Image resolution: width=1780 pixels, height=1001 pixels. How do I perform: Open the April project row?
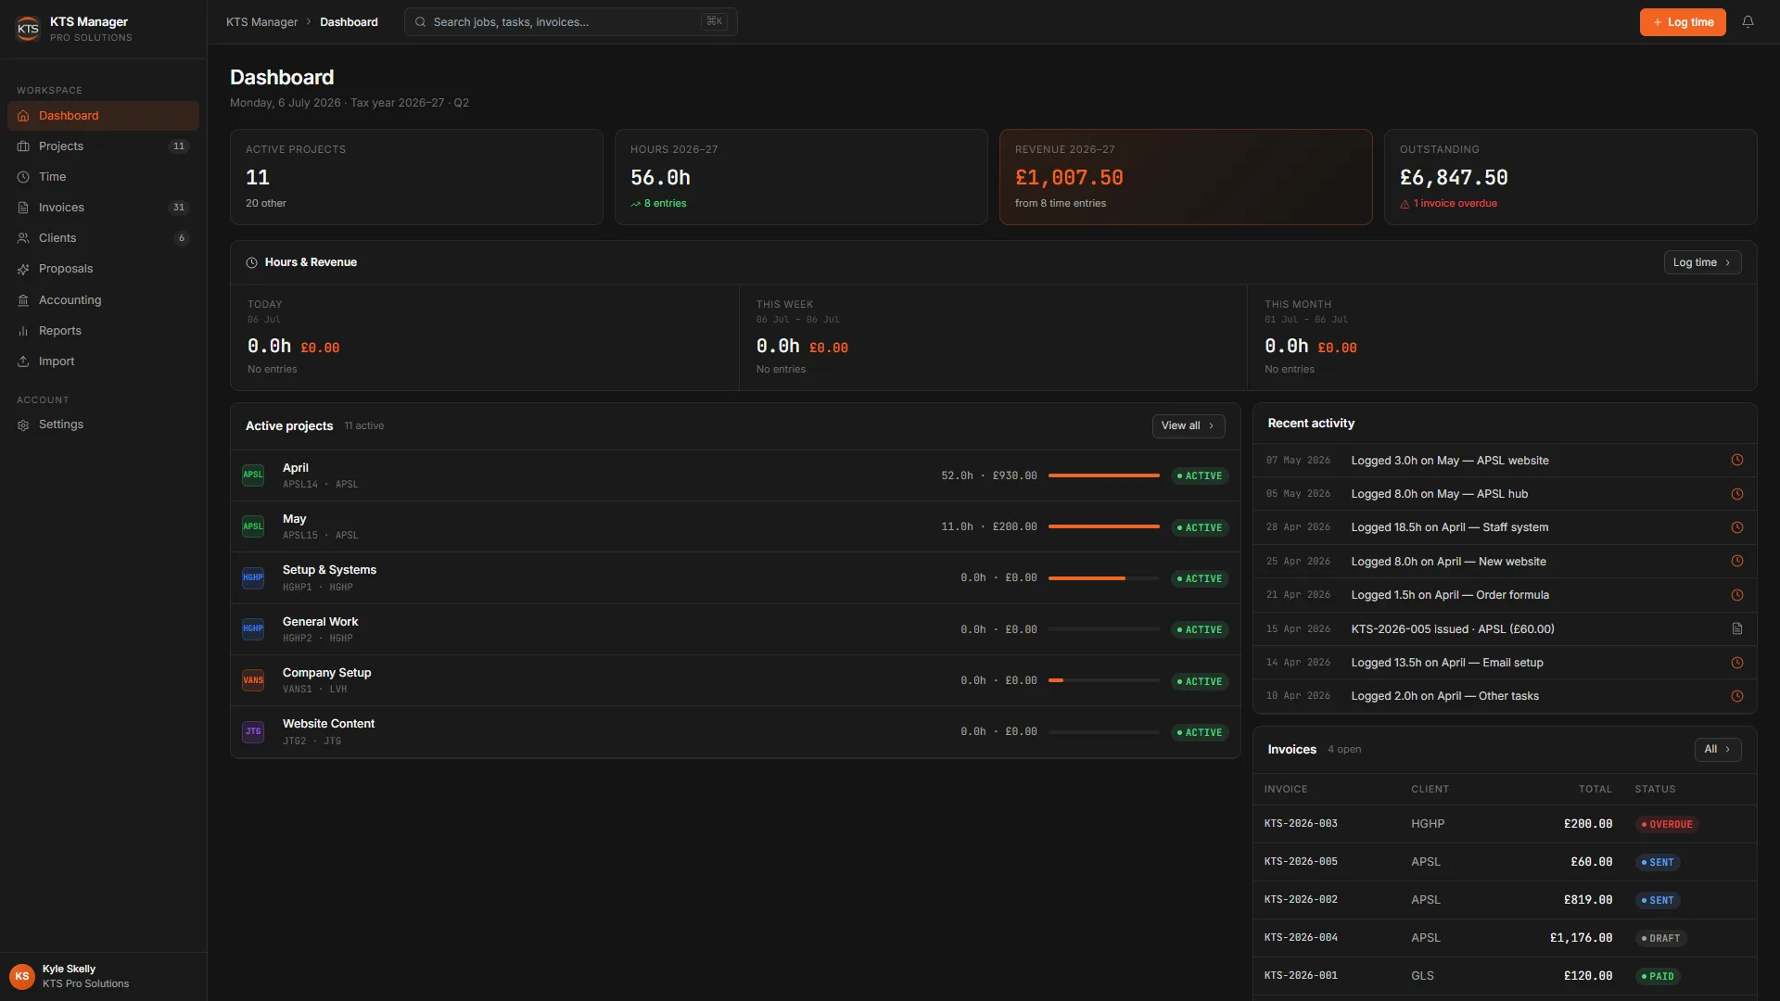click(x=735, y=475)
